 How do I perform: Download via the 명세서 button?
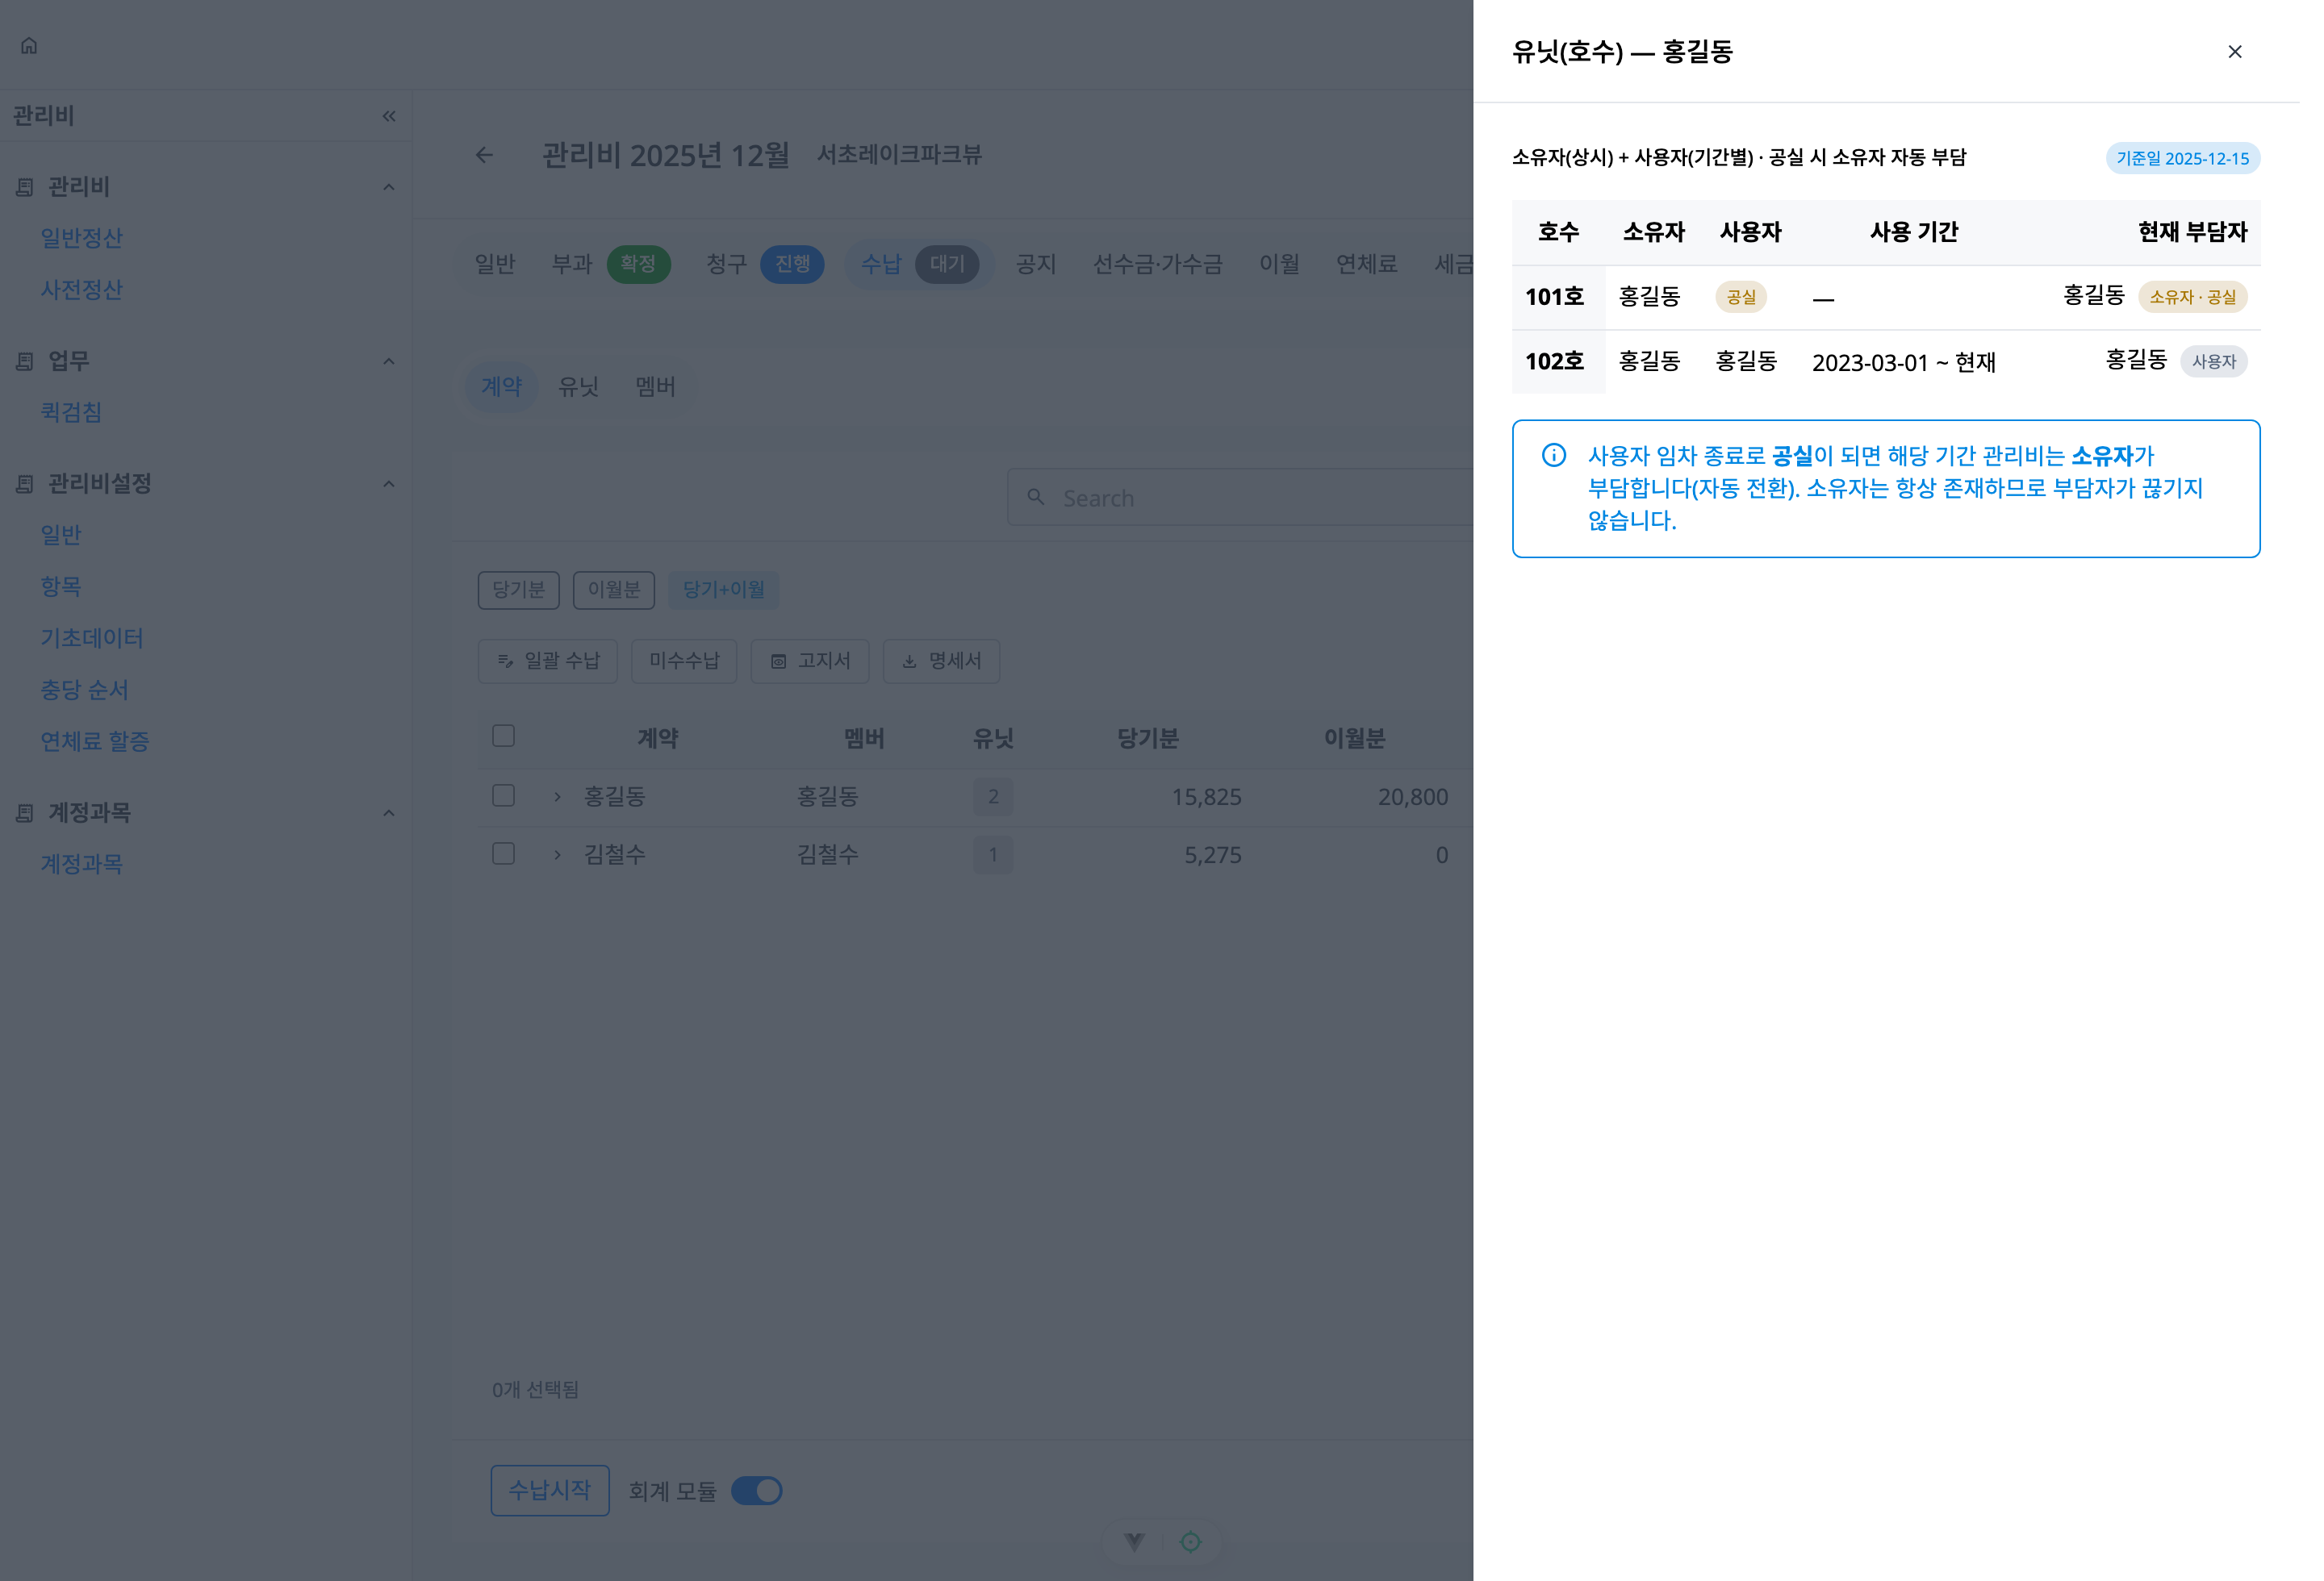click(941, 661)
